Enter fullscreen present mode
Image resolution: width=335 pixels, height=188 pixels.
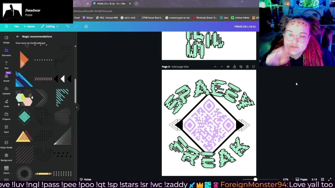point(330,179)
